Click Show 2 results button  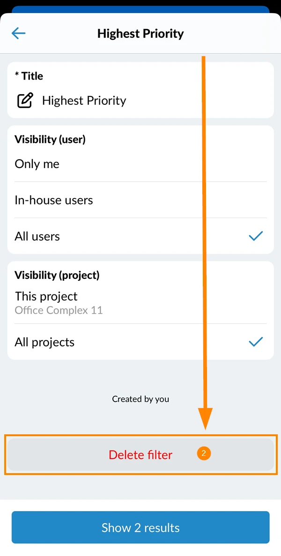140,527
